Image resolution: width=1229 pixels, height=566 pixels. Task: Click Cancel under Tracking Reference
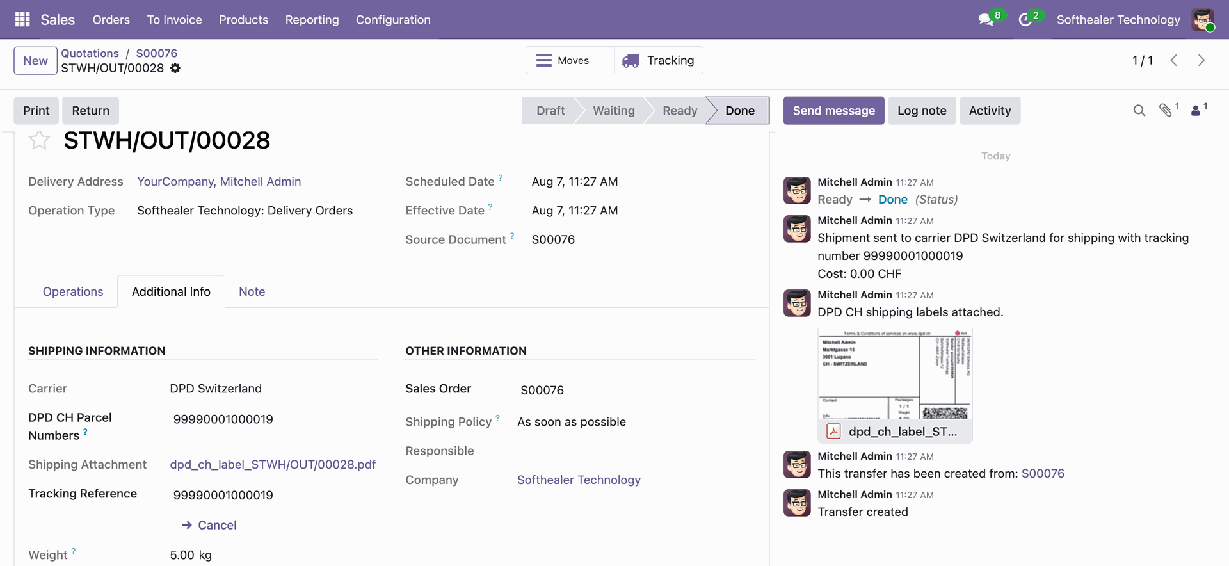209,525
